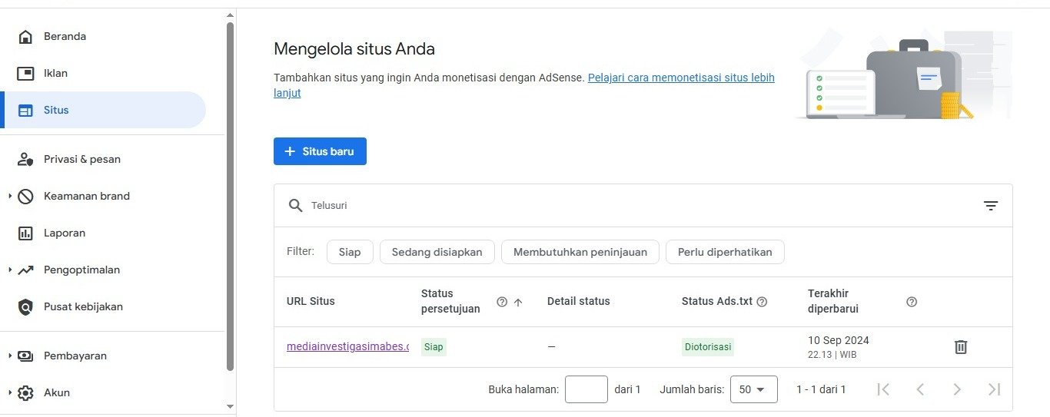This screenshot has height=417, width=1050.
Task: Go to next page icon
Action: click(x=957, y=389)
